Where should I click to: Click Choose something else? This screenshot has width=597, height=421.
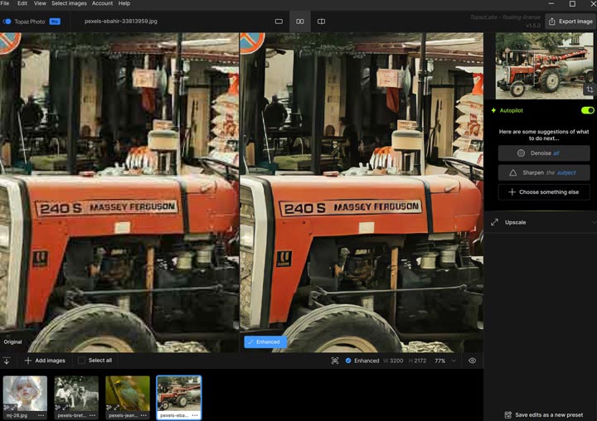(x=544, y=191)
